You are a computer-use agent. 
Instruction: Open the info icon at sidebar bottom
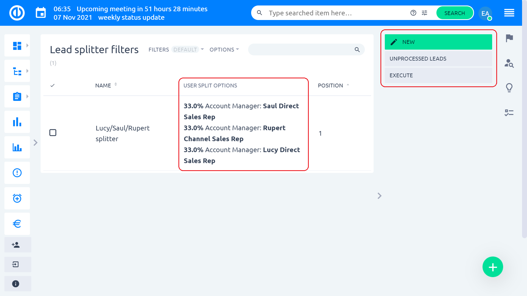tap(16, 284)
